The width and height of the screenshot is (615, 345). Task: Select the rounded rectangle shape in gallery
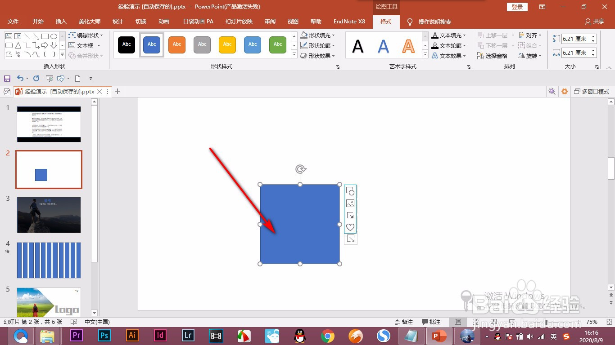pyautogui.click(x=9, y=45)
